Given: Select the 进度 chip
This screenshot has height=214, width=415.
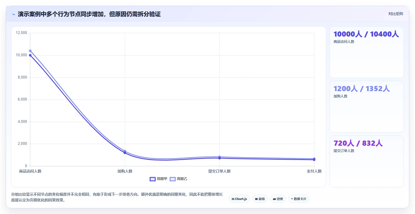Looking at the screenshot, I should click(278, 199).
